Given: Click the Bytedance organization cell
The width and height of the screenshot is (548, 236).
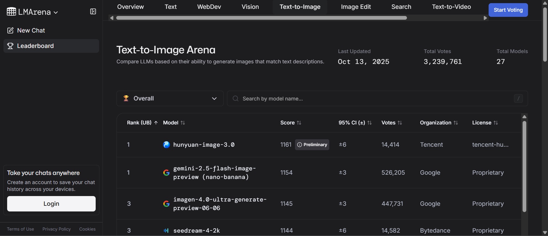Looking at the screenshot, I should tap(435, 231).
